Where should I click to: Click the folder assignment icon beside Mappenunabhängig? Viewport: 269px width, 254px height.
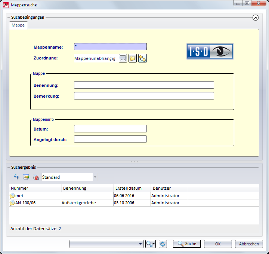(133, 58)
